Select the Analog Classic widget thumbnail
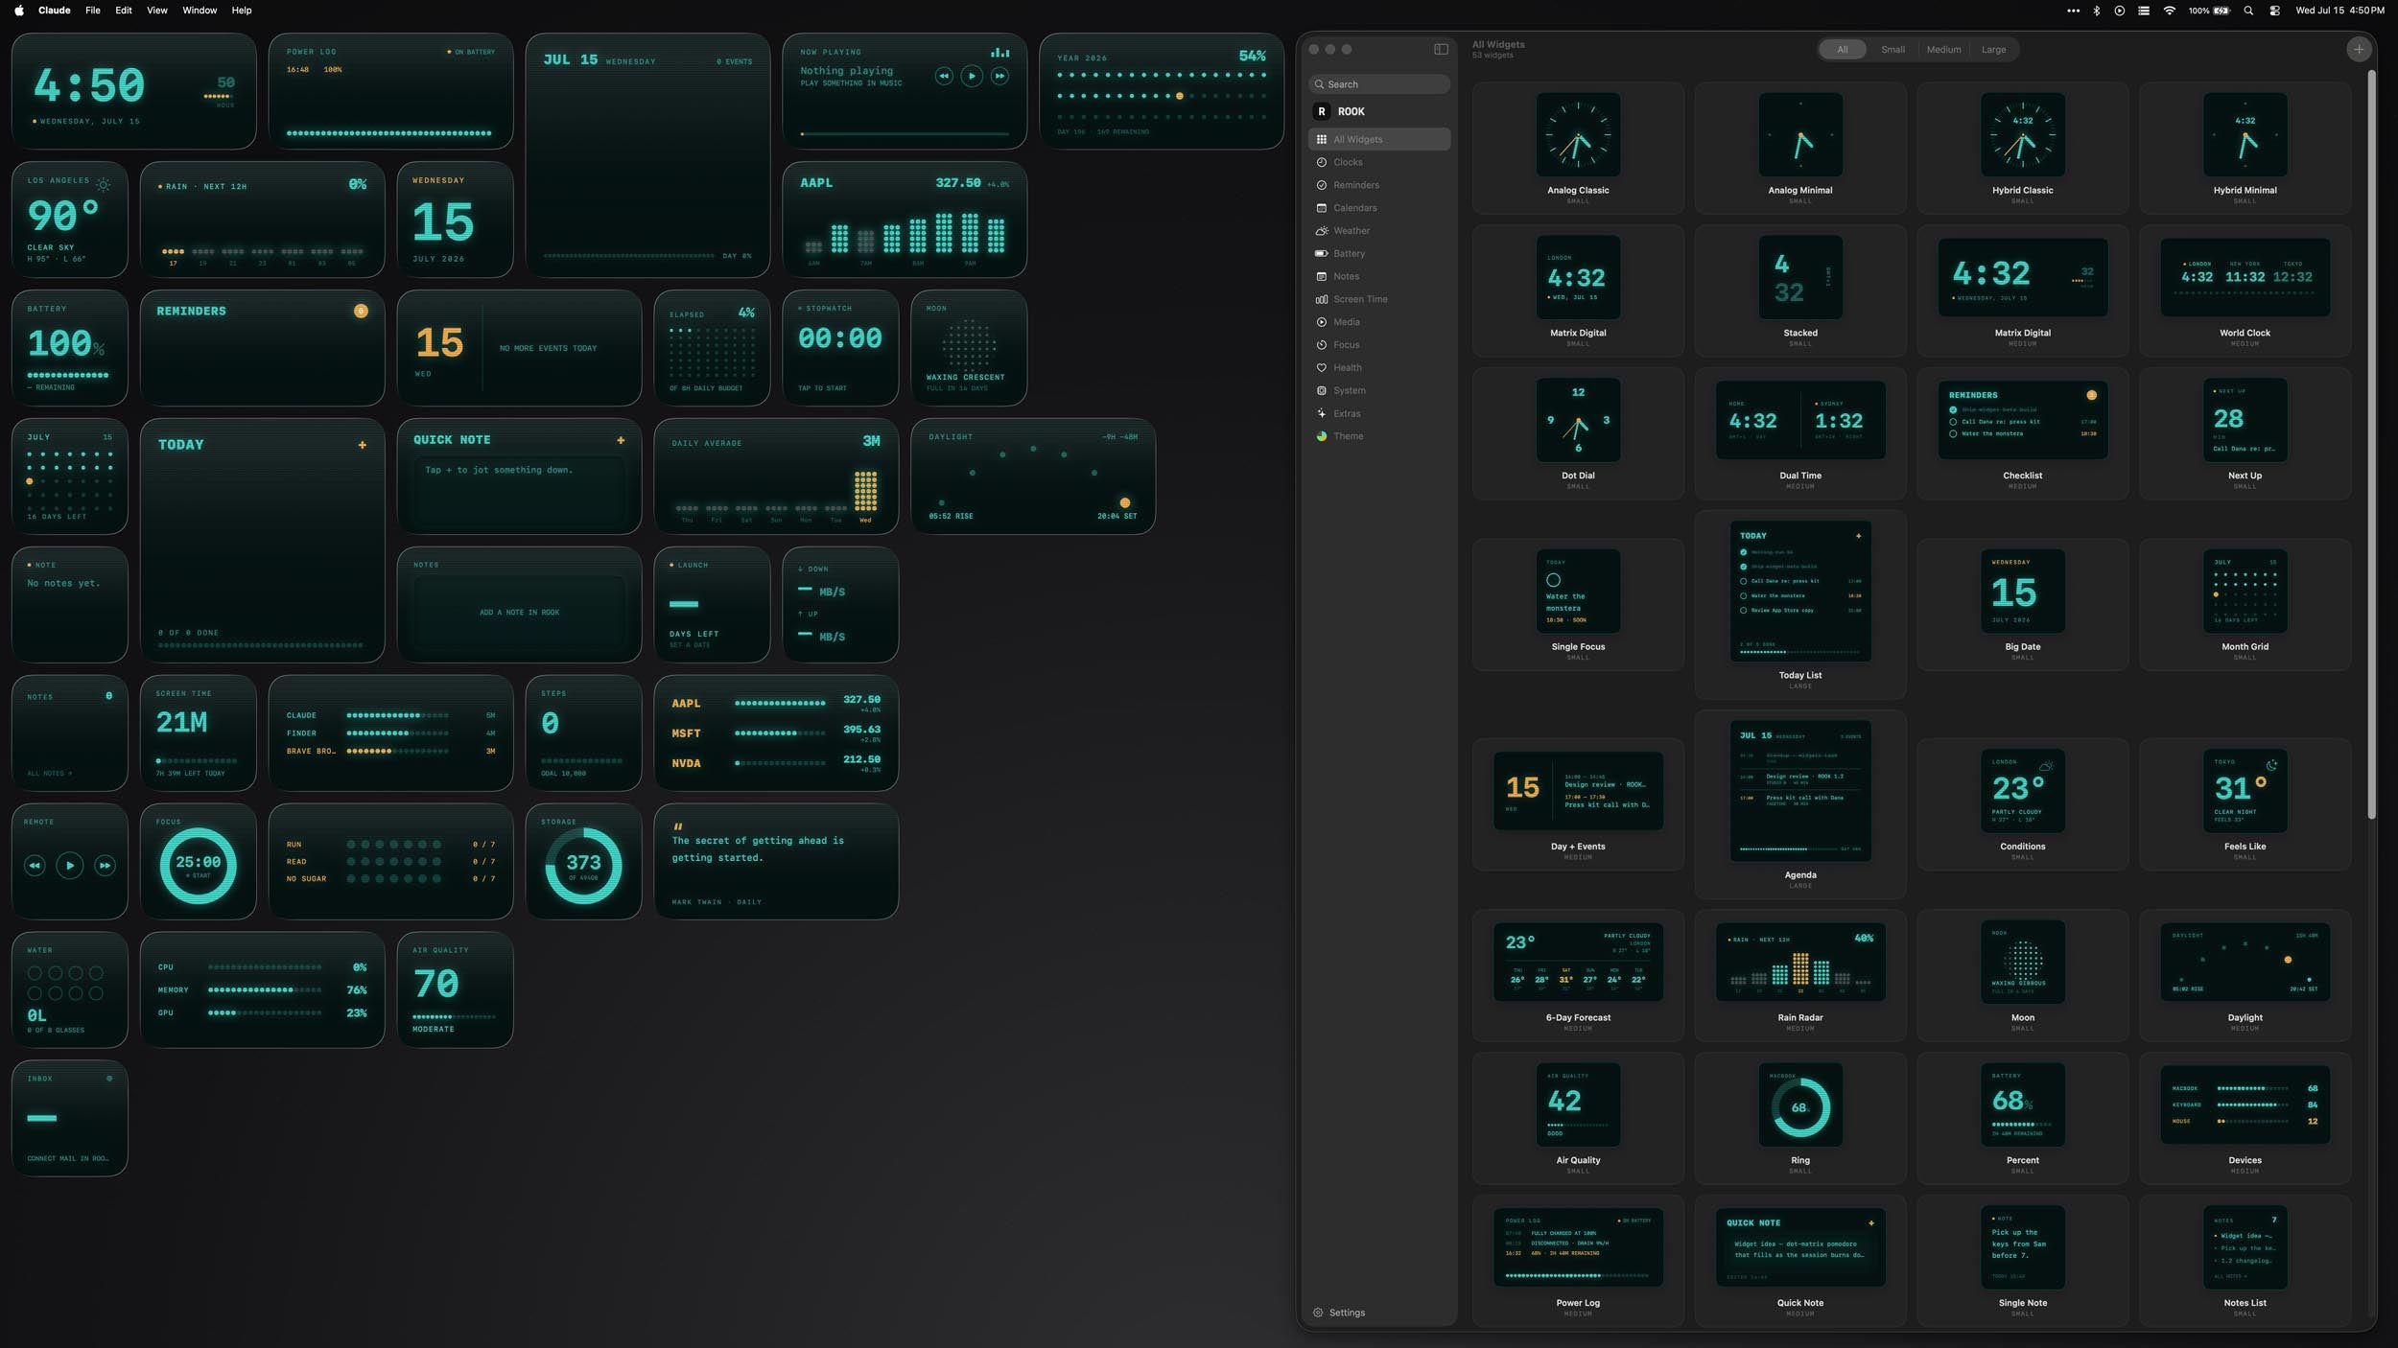 tap(1578, 134)
